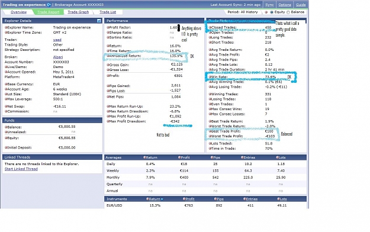Click info icon beside Live/Demo
This screenshot has height=232, width=370.
pos(6,67)
